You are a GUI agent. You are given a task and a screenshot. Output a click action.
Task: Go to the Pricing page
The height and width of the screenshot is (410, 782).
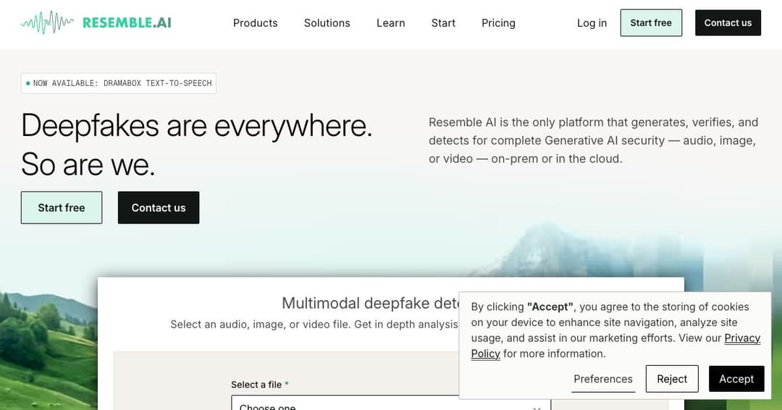pos(498,23)
